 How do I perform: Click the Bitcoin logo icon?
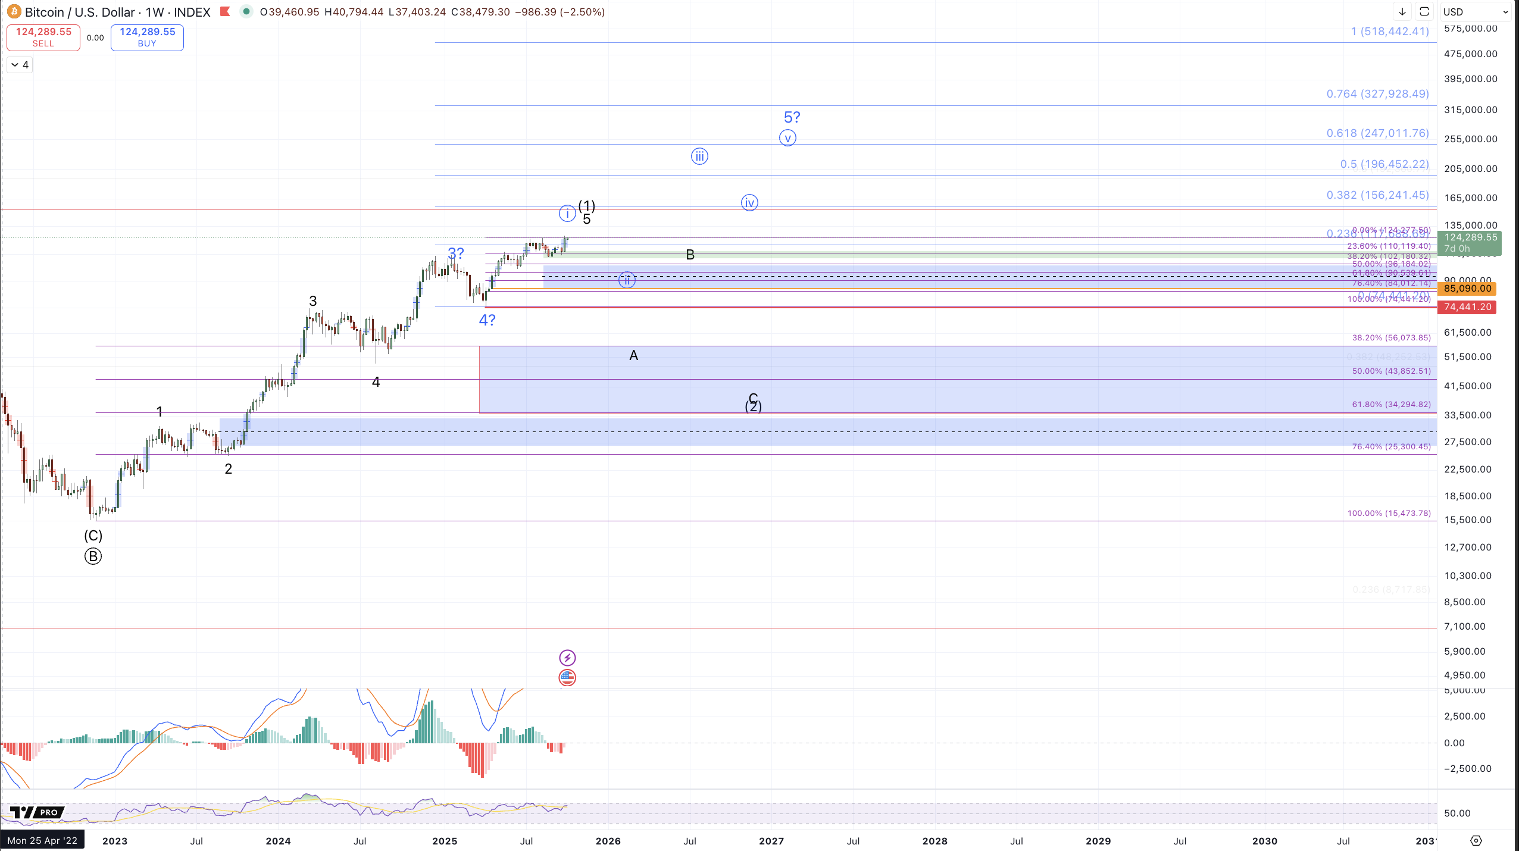[x=14, y=12]
